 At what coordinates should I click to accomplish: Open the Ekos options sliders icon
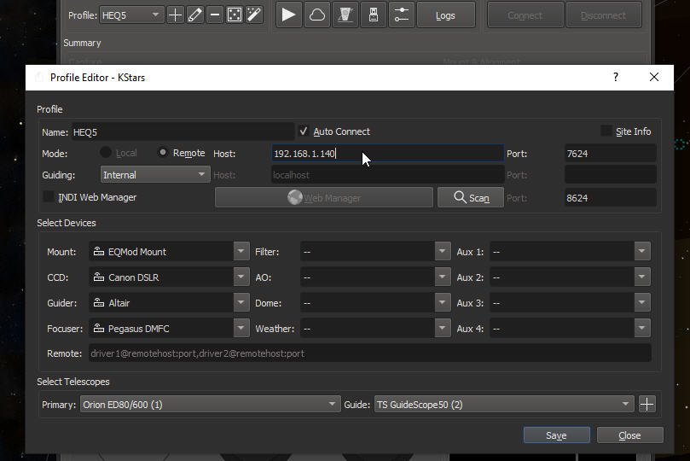coord(400,15)
